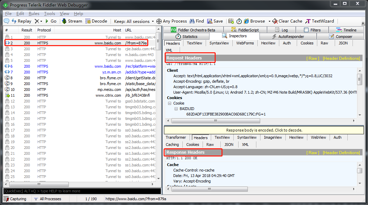The height and width of the screenshot is (205, 368).
Task: Click the QuickExec command input box
Action: [x=82, y=191]
